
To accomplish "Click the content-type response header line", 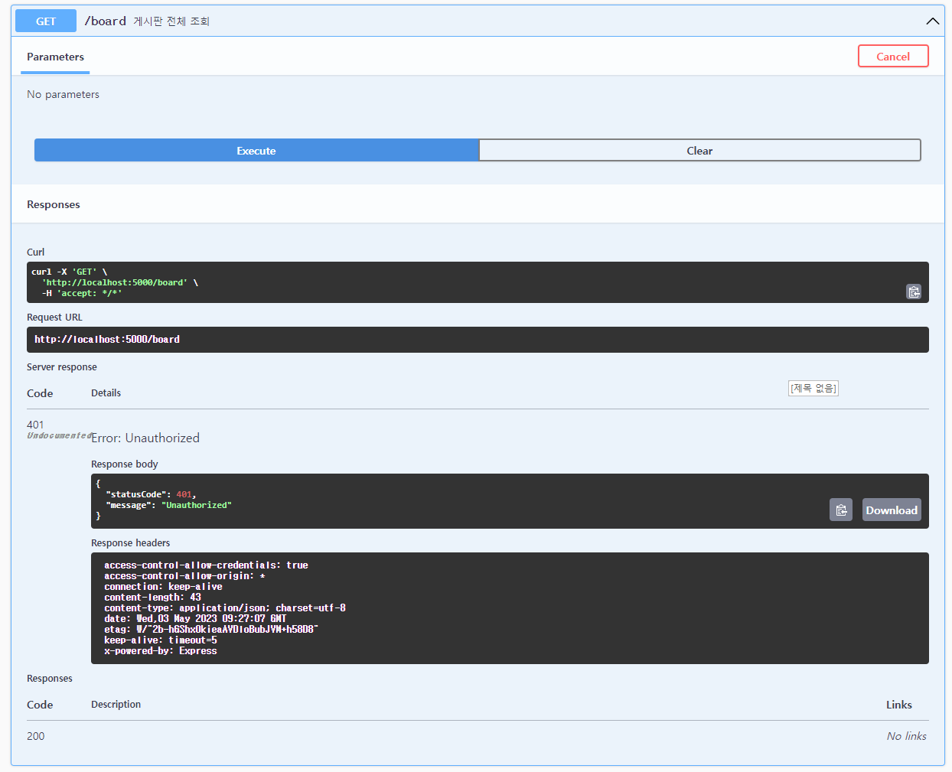I will click(x=225, y=608).
